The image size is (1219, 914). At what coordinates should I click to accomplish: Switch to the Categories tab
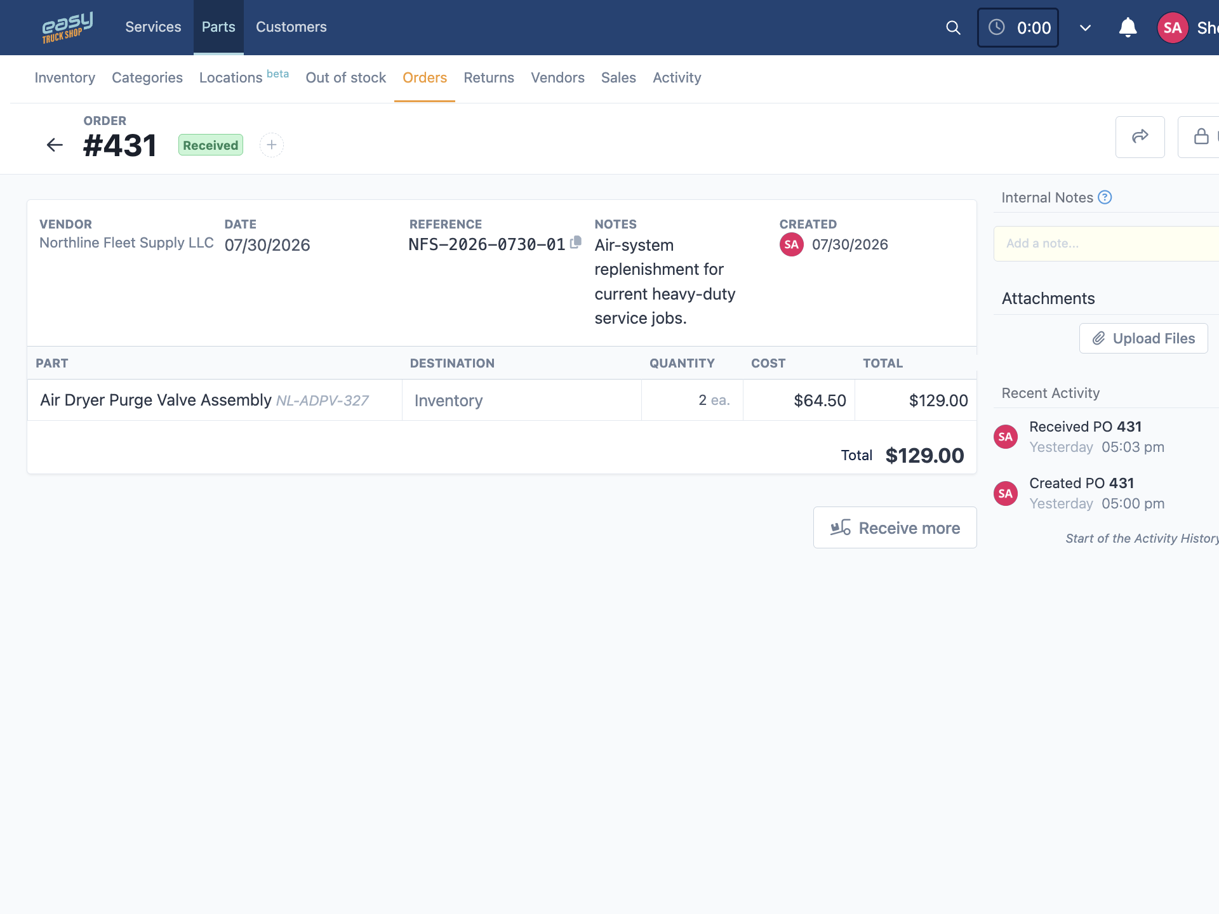tap(147, 77)
